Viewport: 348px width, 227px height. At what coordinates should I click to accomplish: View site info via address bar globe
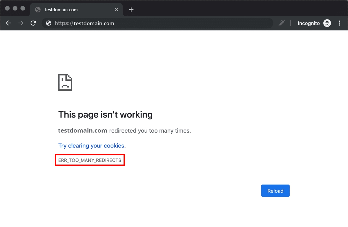[49, 23]
